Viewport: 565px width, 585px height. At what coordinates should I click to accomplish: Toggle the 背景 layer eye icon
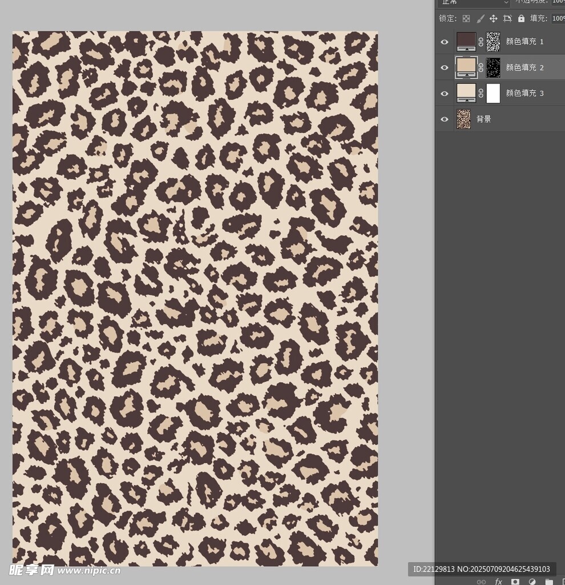(445, 119)
